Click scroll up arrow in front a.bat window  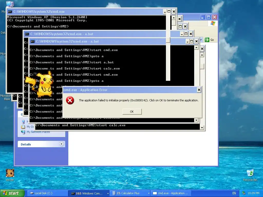pos(196,48)
